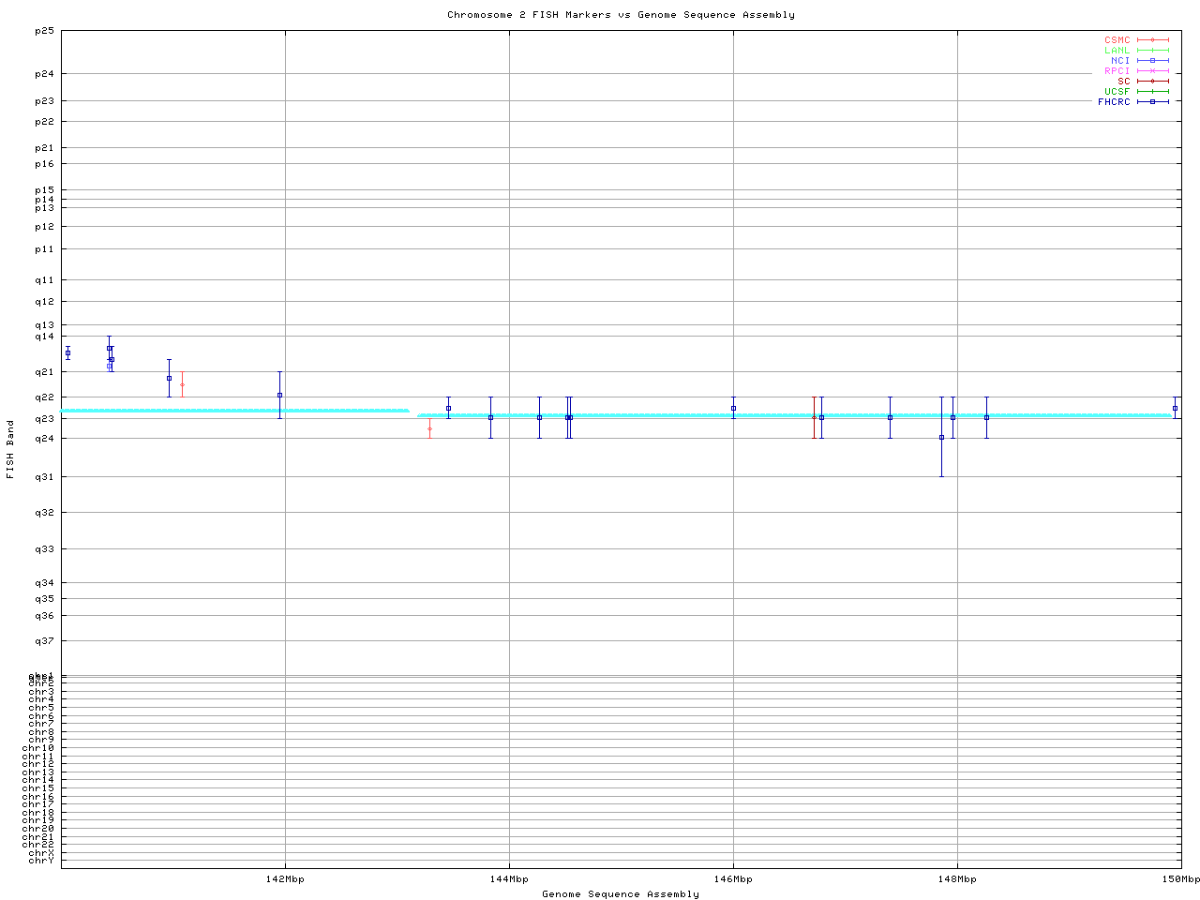The height and width of the screenshot is (900, 1200).
Task: Click the q33 band label
Action: click(x=44, y=549)
